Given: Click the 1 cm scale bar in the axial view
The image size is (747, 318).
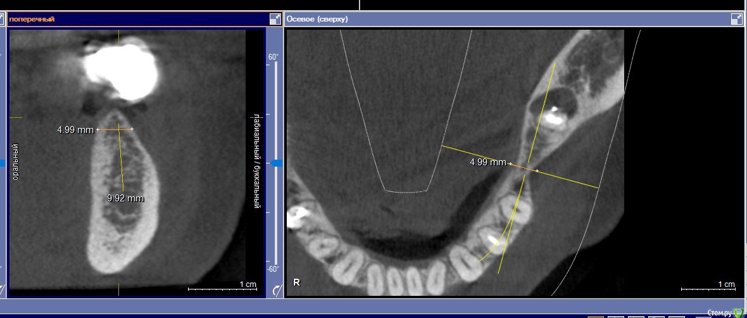Looking at the screenshot, I should [x=708, y=289].
